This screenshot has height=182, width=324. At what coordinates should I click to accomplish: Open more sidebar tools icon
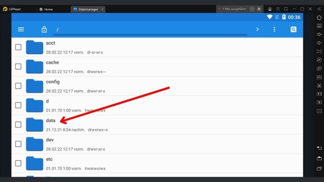click(319, 111)
